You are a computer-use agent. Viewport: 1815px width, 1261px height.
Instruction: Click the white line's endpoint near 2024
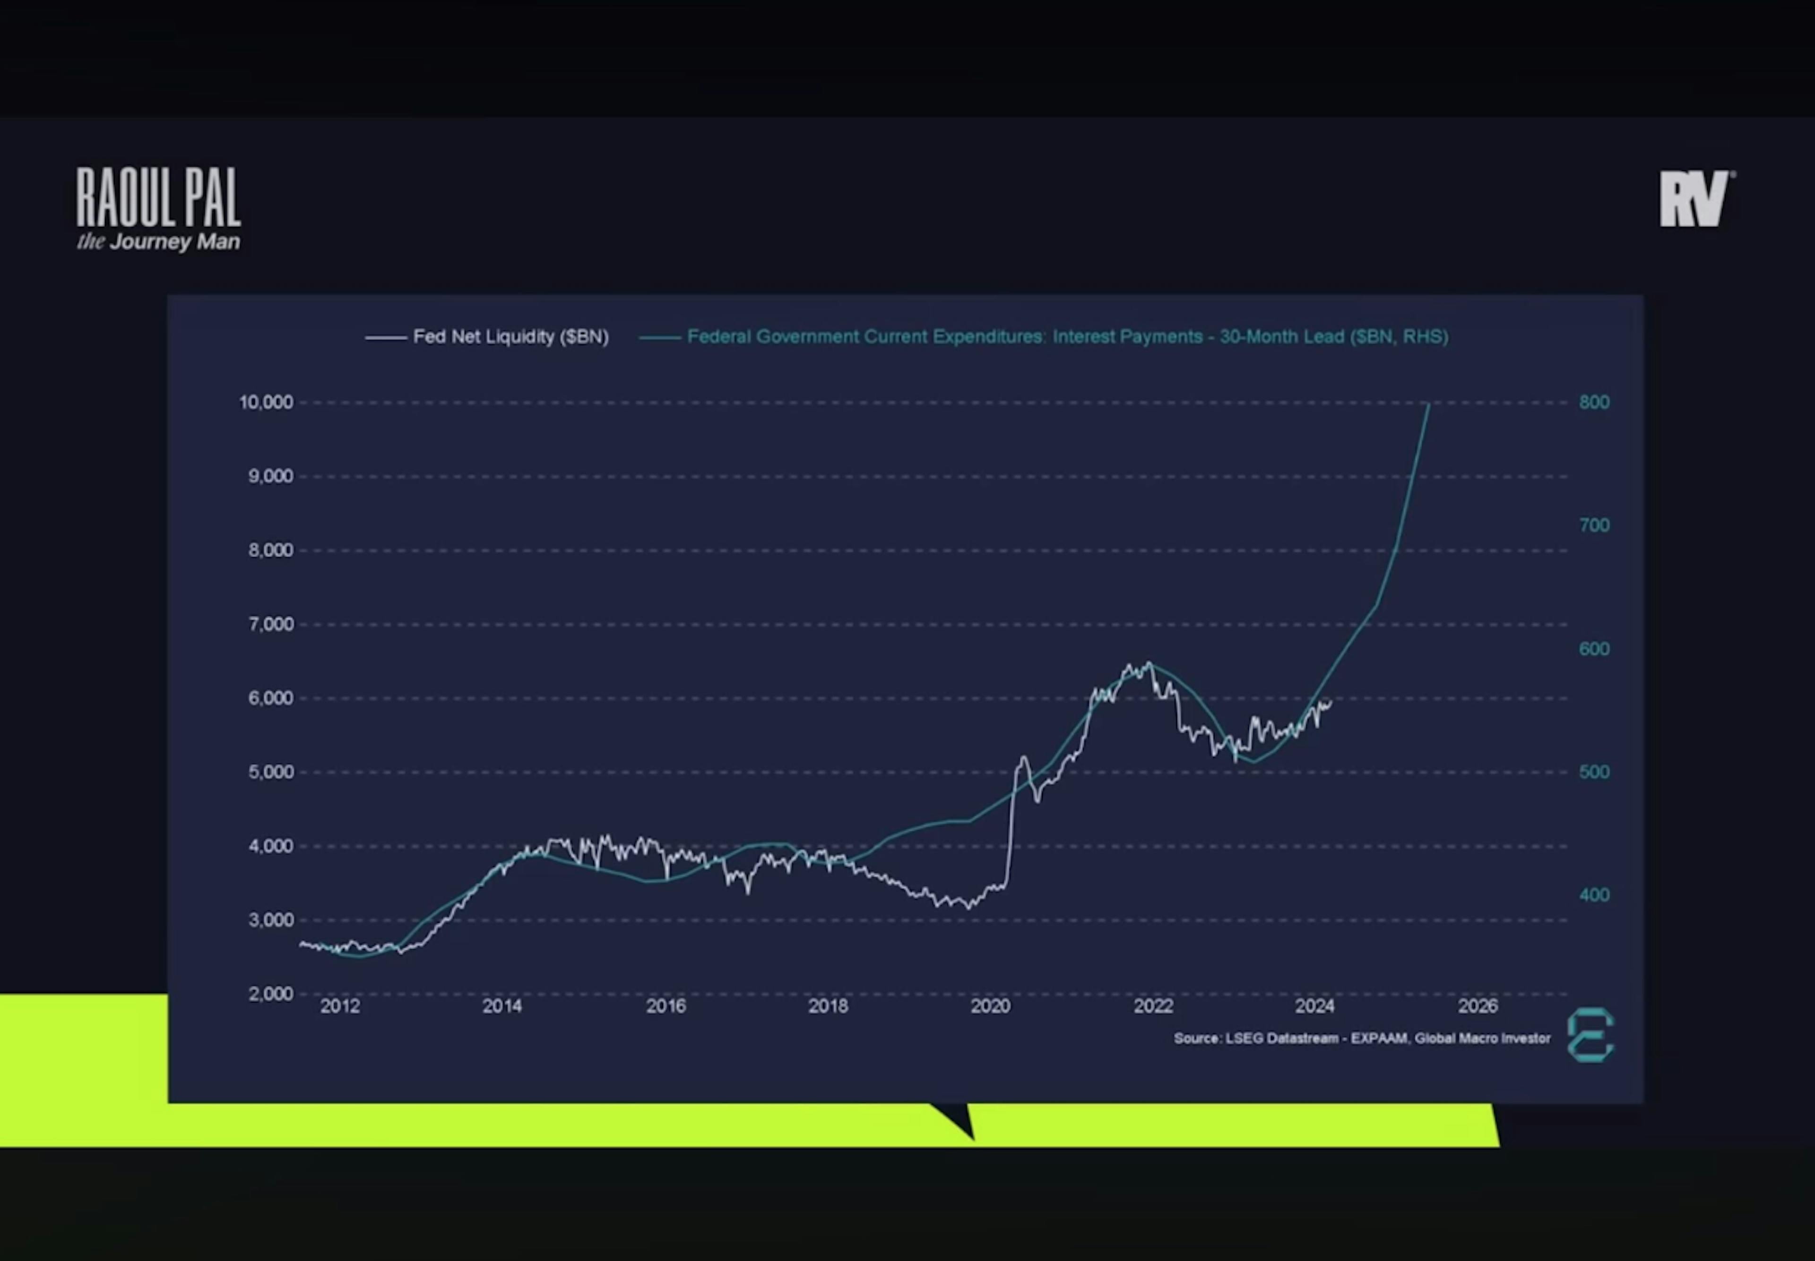[1331, 702]
